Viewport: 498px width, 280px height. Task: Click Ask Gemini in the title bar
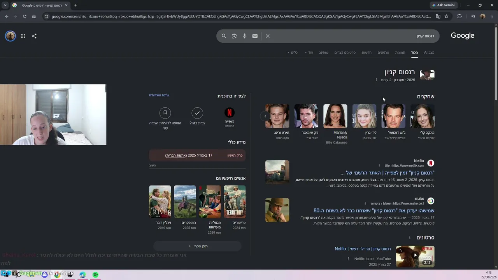click(443, 5)
